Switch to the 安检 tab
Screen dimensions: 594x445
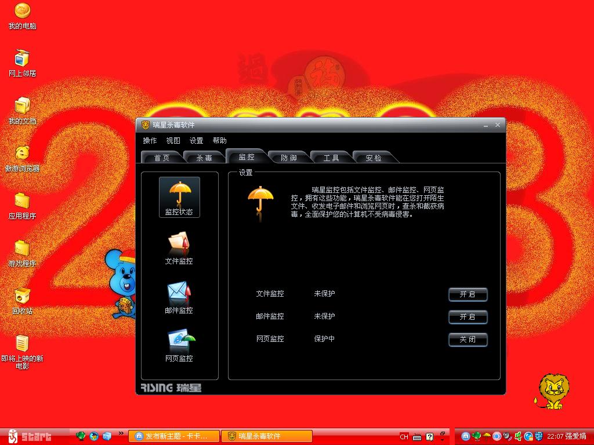click(x=374, y=158)
